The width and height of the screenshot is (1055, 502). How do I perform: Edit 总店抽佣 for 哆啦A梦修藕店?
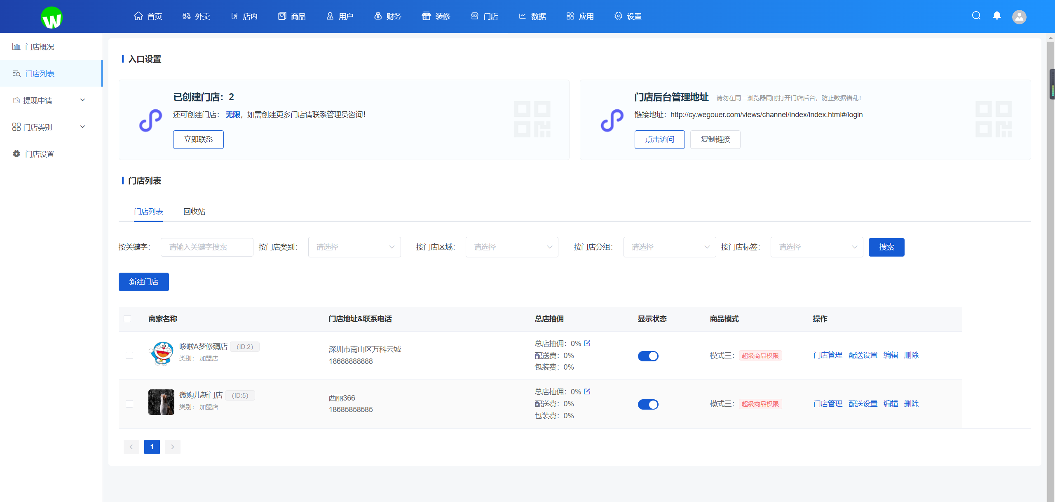(x=587, y=343)
